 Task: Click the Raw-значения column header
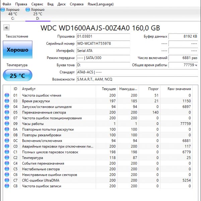(177, 89)
